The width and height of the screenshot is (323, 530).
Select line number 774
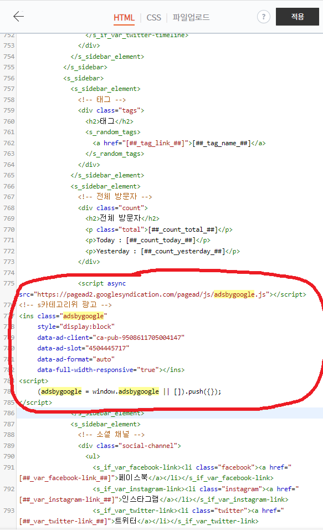pyautogui.click(x=9, y=273)
